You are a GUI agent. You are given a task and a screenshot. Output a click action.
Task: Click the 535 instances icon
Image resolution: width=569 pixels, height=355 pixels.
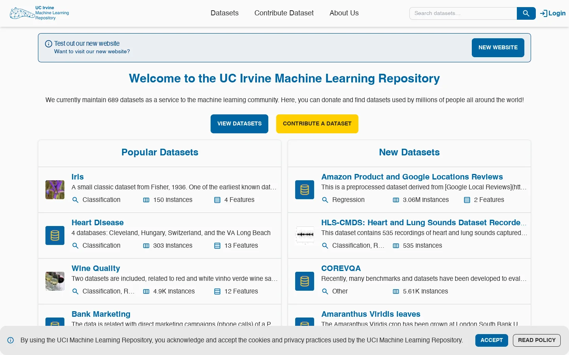click(x=396, y=246)
